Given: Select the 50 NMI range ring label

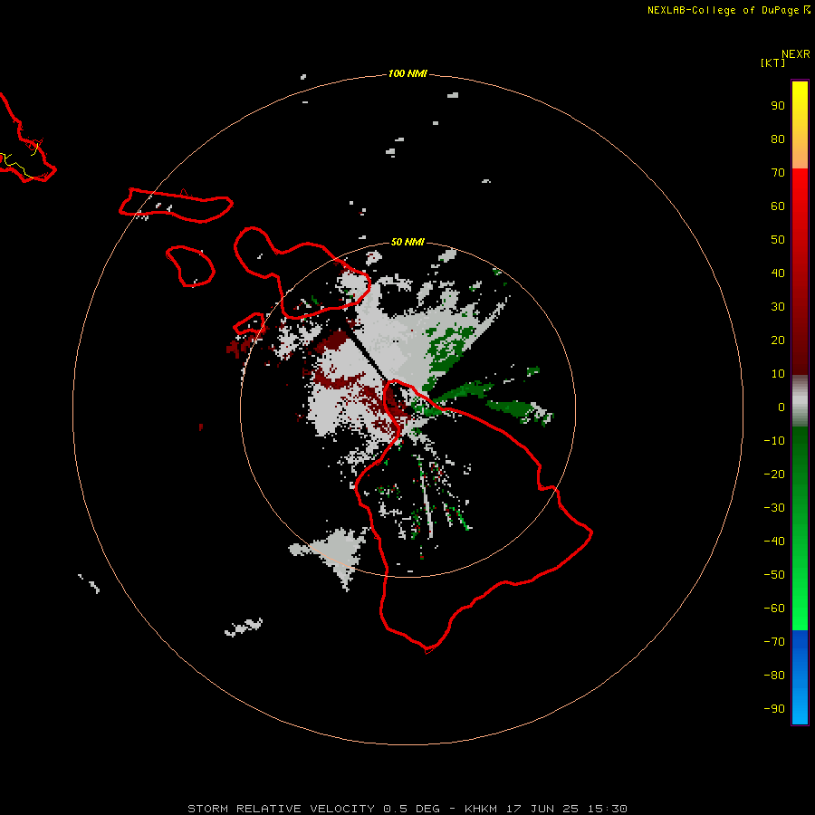Looking at the screenshot, I should click(407, 242).
